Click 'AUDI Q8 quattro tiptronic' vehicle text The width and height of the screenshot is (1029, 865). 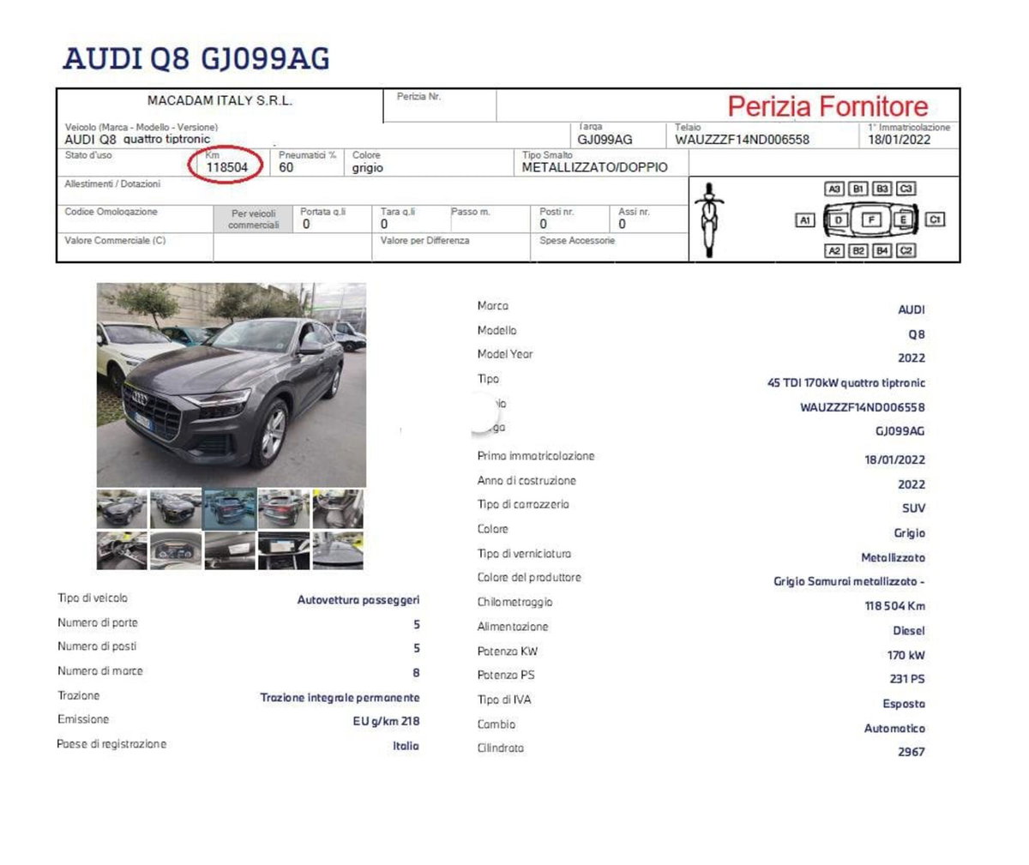click(x=137, y=139)
